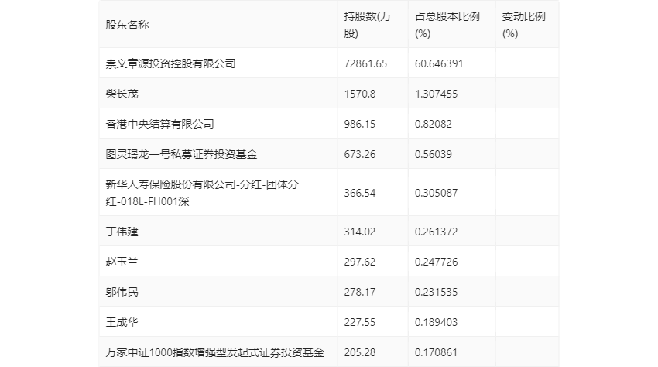
Task: Select the share count 314.02
Action: point(360,232)
